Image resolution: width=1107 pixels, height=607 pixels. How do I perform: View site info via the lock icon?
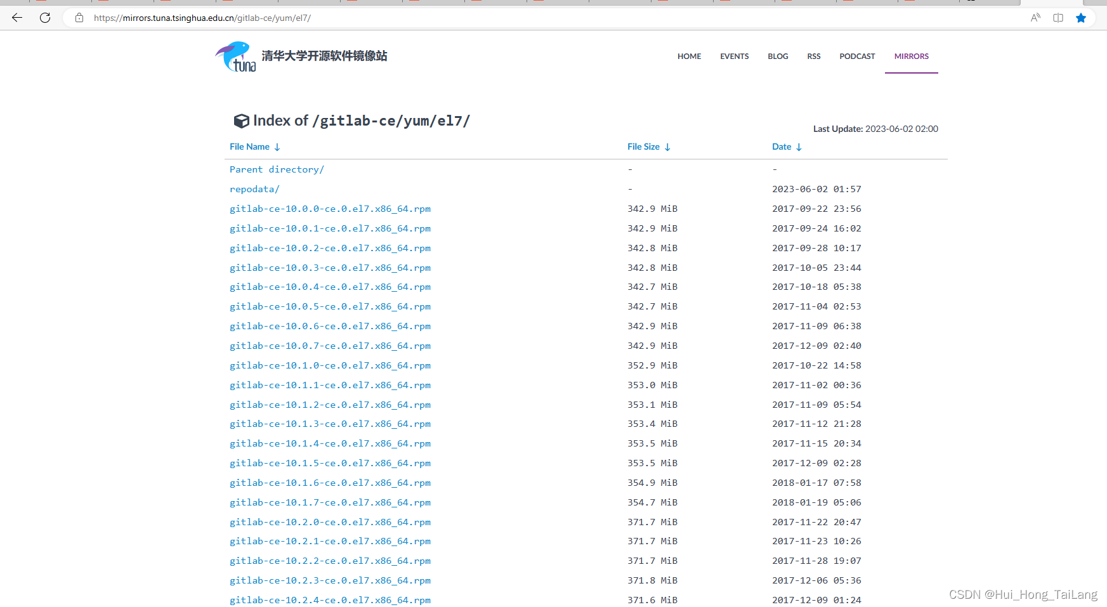79,18
